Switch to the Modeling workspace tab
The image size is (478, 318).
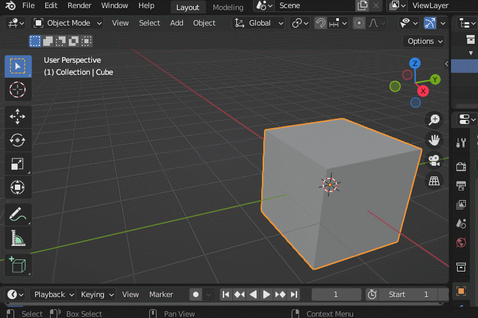(x=228, y=7)
